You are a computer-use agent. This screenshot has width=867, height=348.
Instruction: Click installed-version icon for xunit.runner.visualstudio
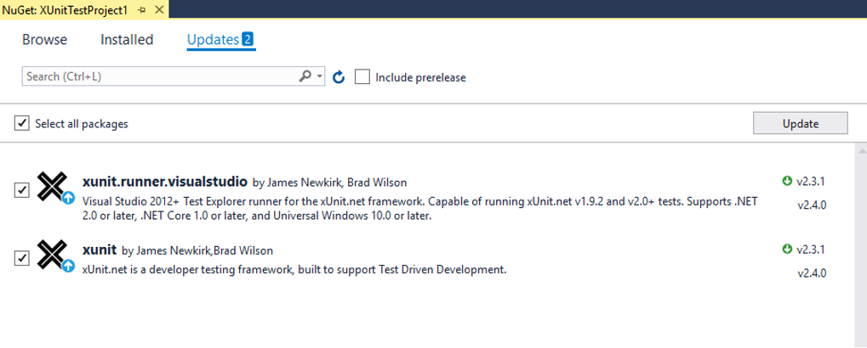point(786,181)
